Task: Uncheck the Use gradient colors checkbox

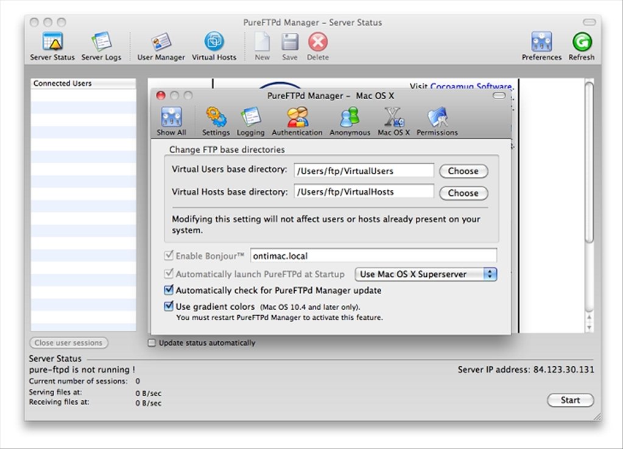Action: pyautogui.click(x=169, y=306)
